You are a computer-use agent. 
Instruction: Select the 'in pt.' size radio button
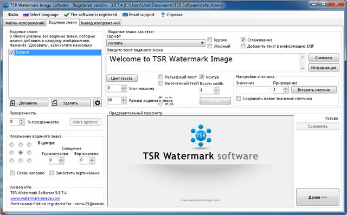coord(160,103)
